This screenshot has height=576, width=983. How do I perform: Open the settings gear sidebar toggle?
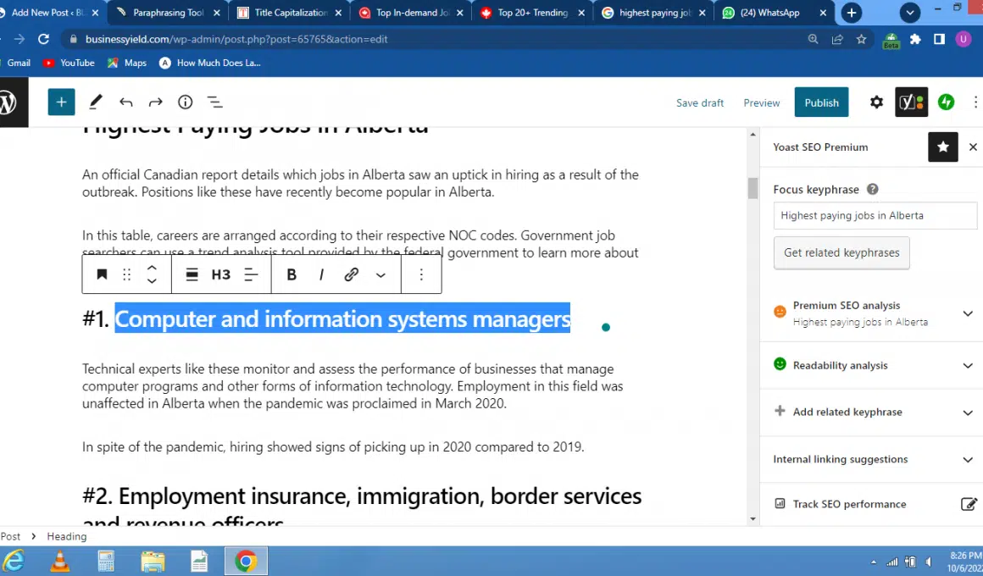point(876,102)
